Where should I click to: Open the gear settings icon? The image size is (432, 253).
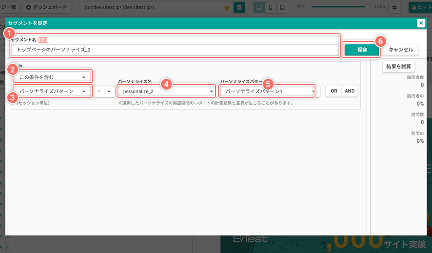pyautogui.click(x=394, y=8)
